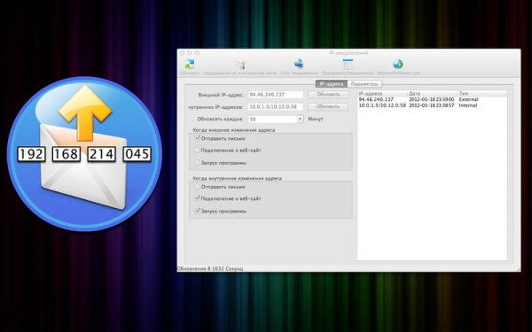
Task: Open email notification settings toolbar icon
Action: [240, 64]
